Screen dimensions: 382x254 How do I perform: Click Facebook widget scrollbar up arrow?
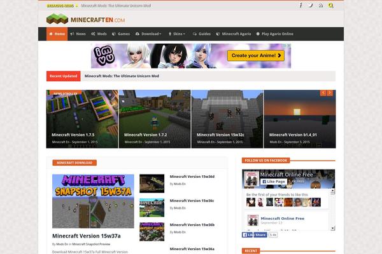[332, 191]
